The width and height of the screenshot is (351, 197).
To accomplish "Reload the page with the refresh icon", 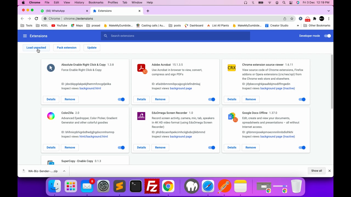I will (x=36, y=19).
